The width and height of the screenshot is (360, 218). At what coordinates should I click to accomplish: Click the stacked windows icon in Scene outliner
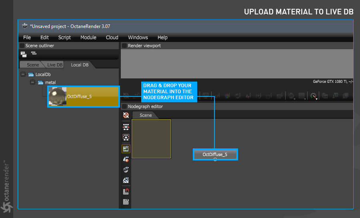coord(24,54)
